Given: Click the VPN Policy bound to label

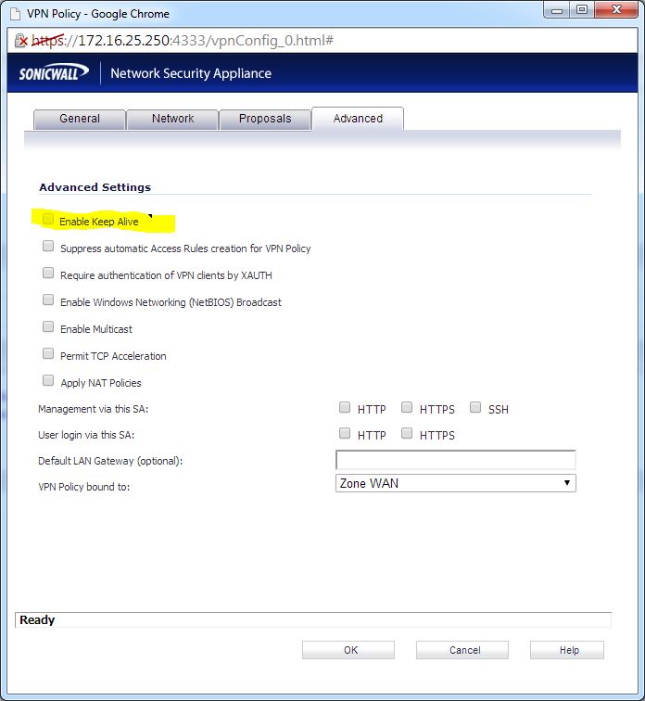Looking at the screenshot, I should point(84,487).
